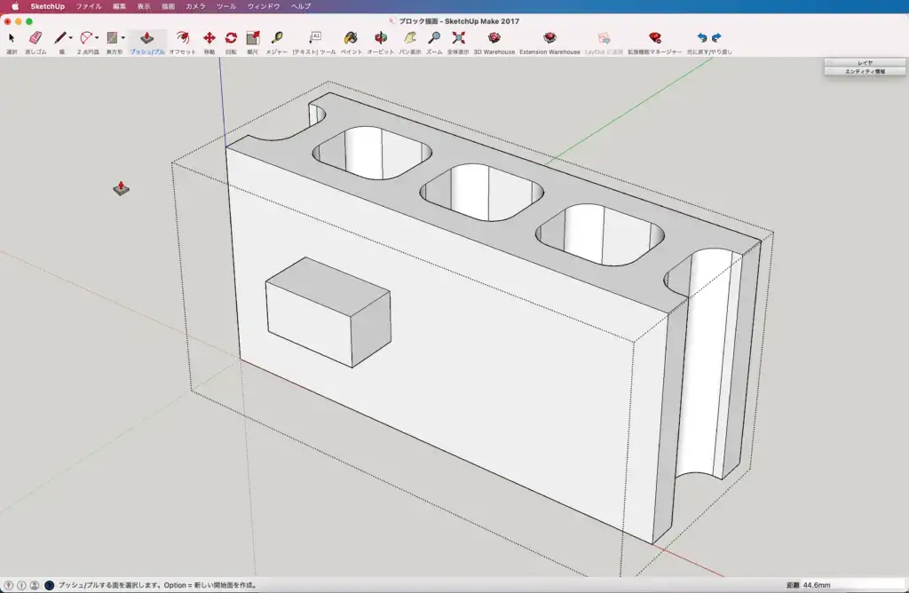Open the ツール menu
The height and width of the screenshot is (593, 909).
pos(226,6)
